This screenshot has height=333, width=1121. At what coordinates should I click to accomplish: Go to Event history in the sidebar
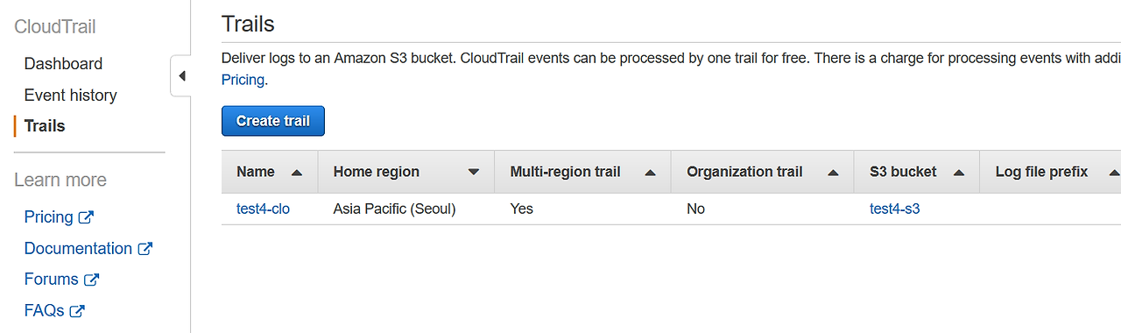(x=70, y=95)
